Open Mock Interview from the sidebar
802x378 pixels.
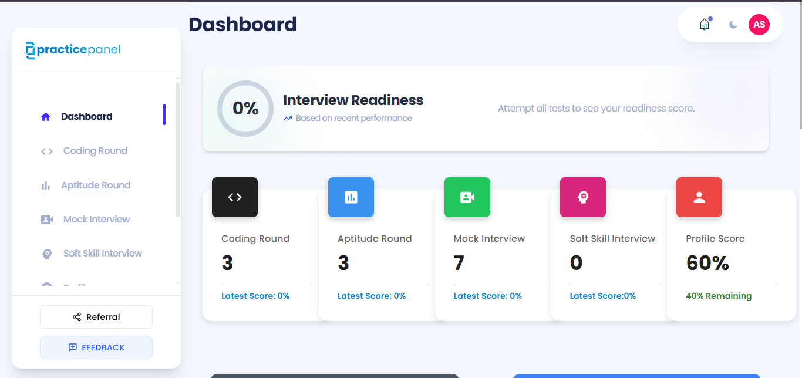click(96, 219)
